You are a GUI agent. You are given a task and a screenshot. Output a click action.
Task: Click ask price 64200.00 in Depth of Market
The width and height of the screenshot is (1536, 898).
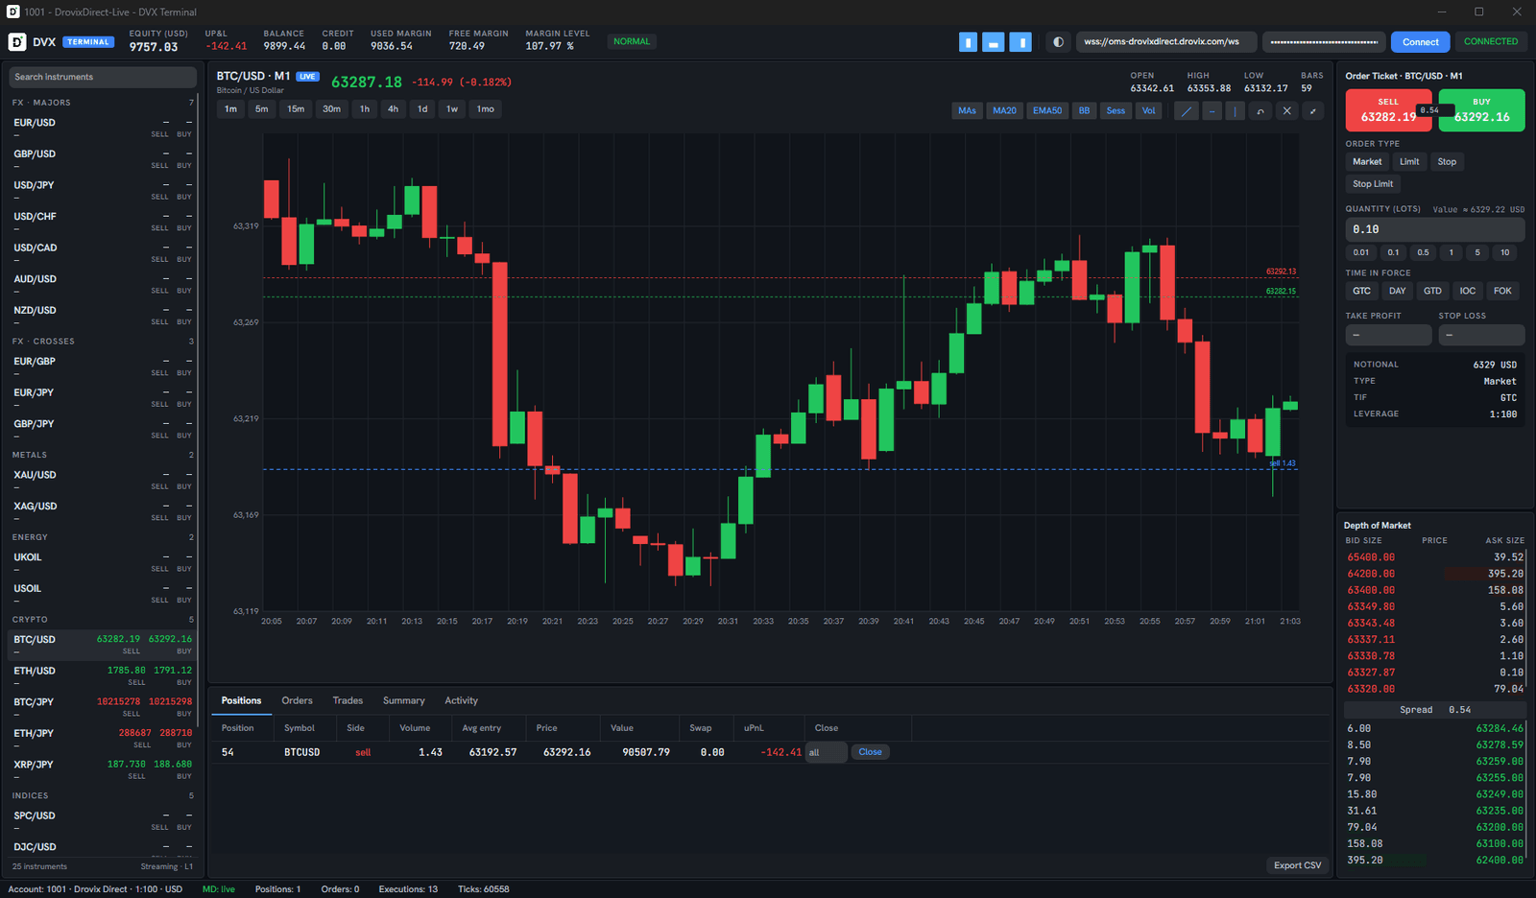(1371, 574)
